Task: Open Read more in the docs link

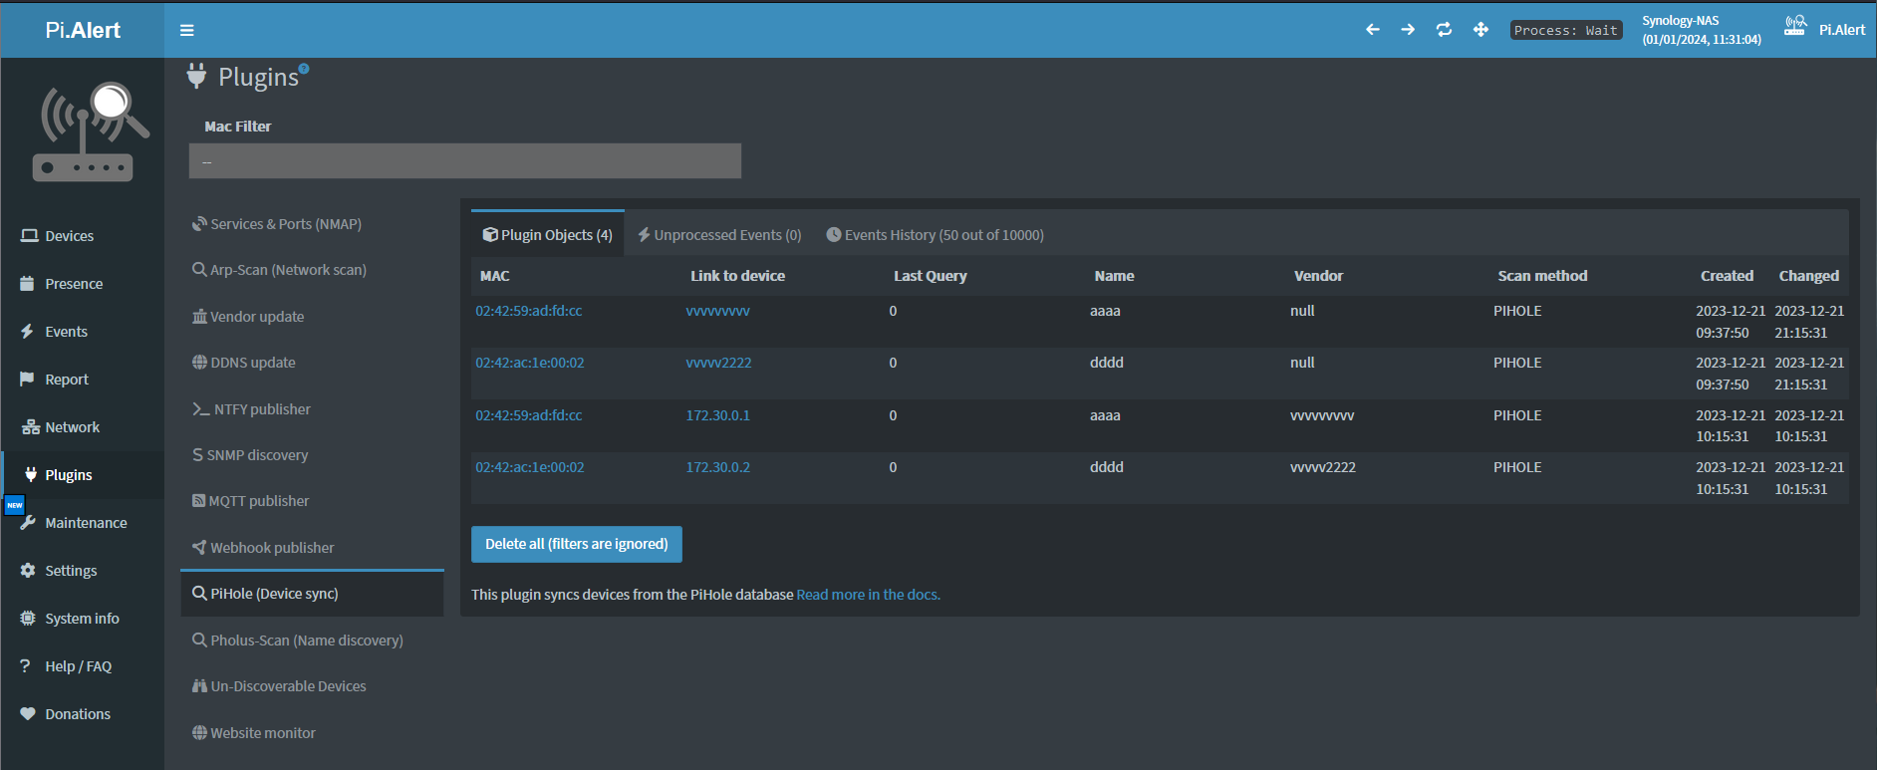Action: 868,595
